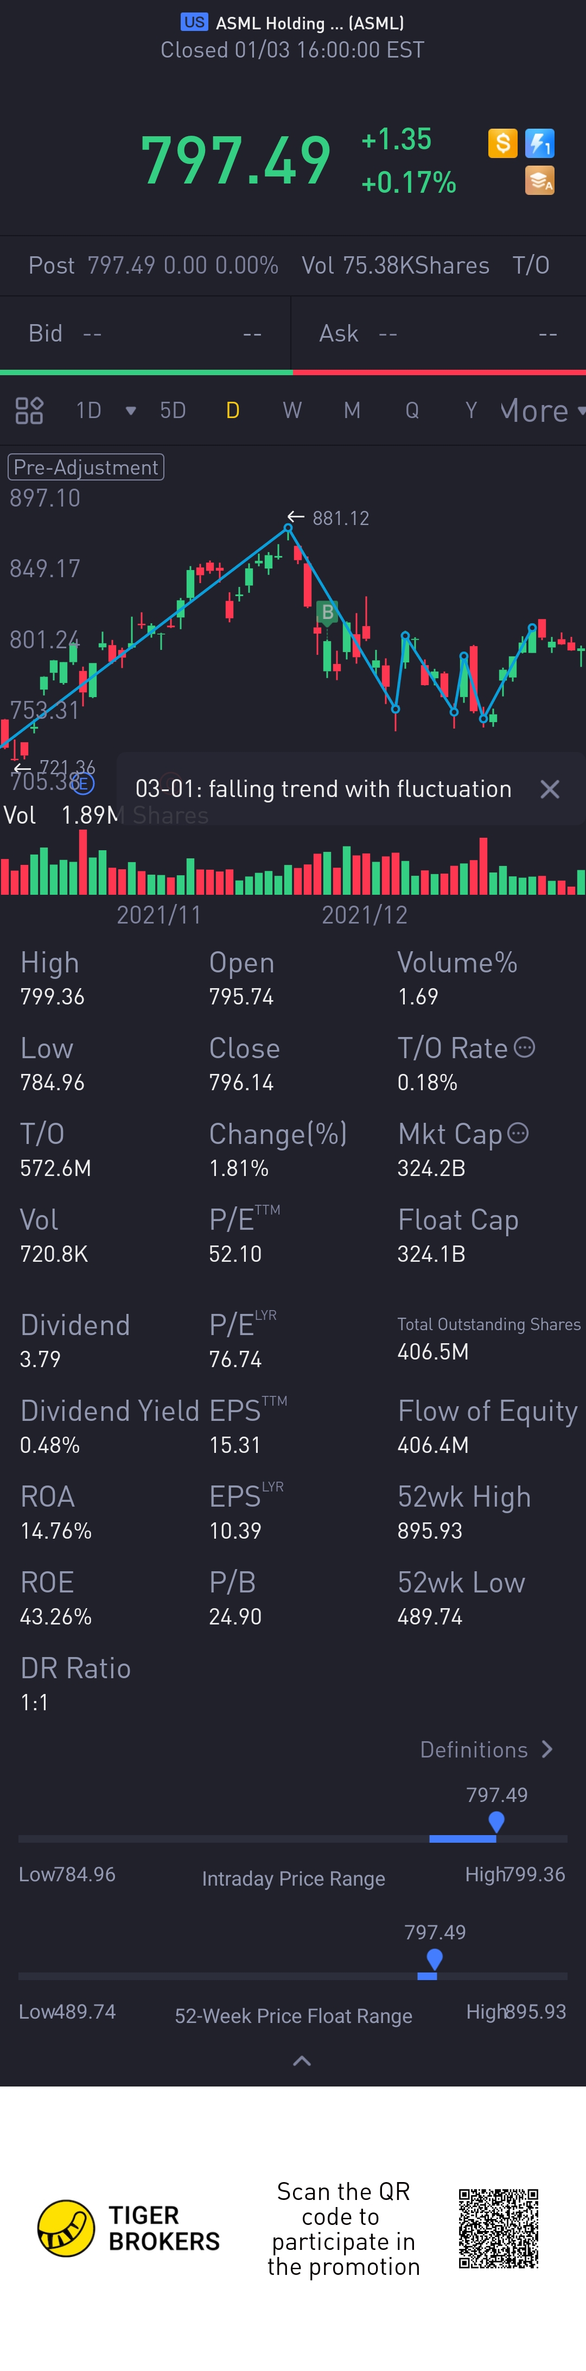Viewport: 586px width, 2371px height.
Task: Tap the T/O Rate info icon
Action: [524, 1047]
